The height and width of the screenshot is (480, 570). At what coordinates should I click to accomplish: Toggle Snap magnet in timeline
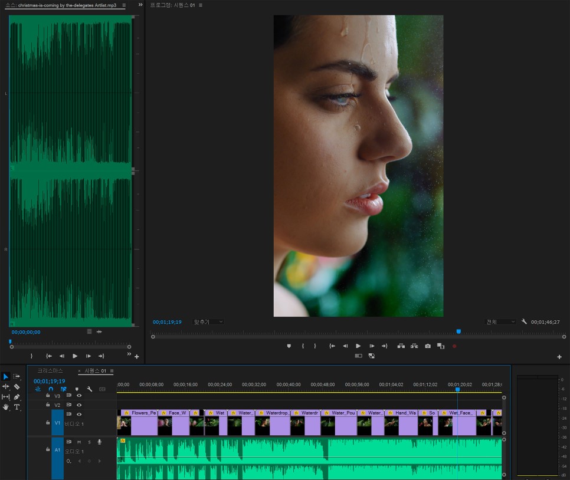click(x=51, y=389)
